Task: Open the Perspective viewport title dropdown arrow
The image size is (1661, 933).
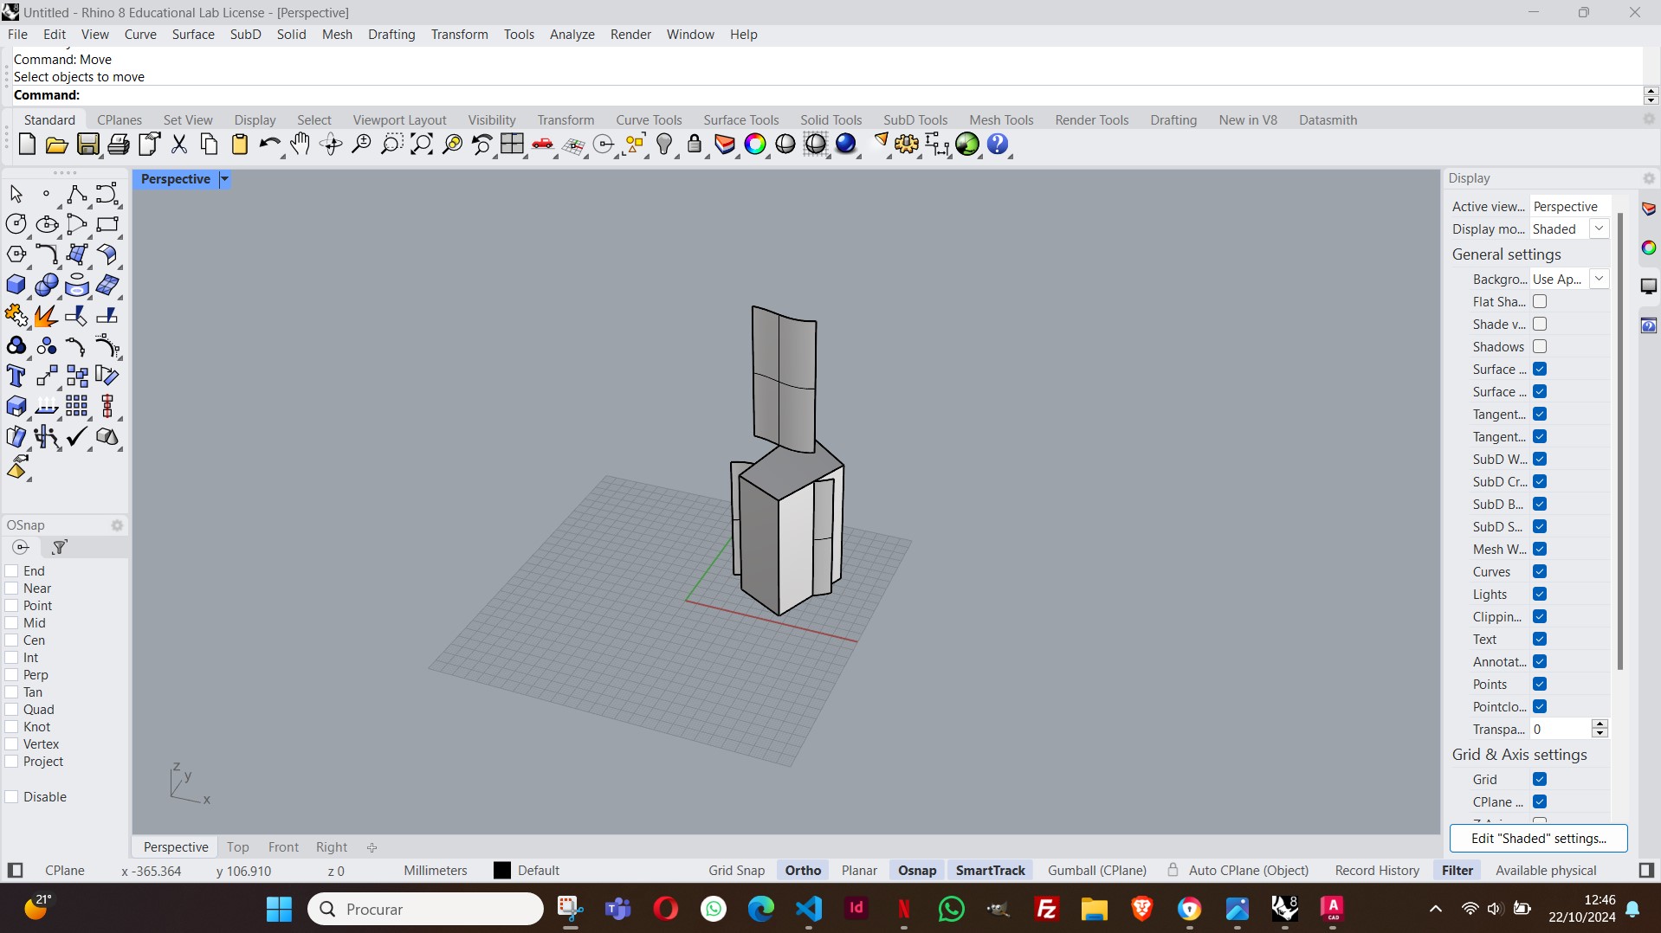Action: pos(224,179)
